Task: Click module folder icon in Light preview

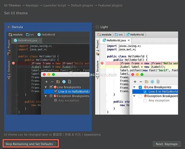Action: point(99,35)
